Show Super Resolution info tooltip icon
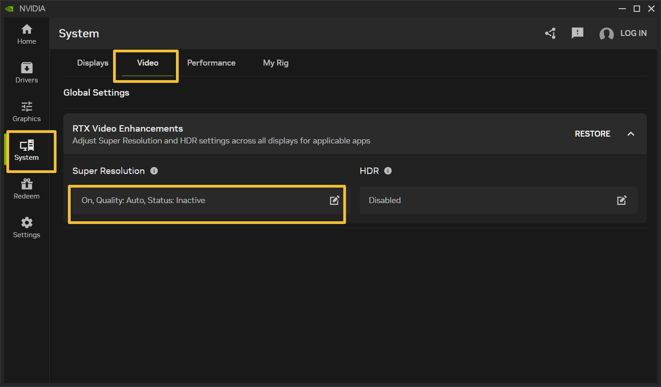The width and height of the screenshot is (661, 387). click(x=154, y=171)
